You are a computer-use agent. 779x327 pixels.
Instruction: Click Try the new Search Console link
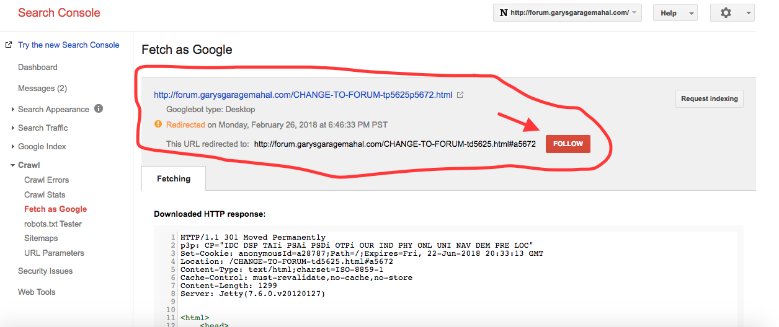[68, 45]
